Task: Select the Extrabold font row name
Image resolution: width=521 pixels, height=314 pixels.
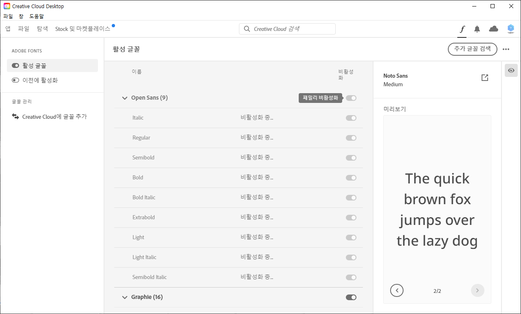Action: coord(143,218)
